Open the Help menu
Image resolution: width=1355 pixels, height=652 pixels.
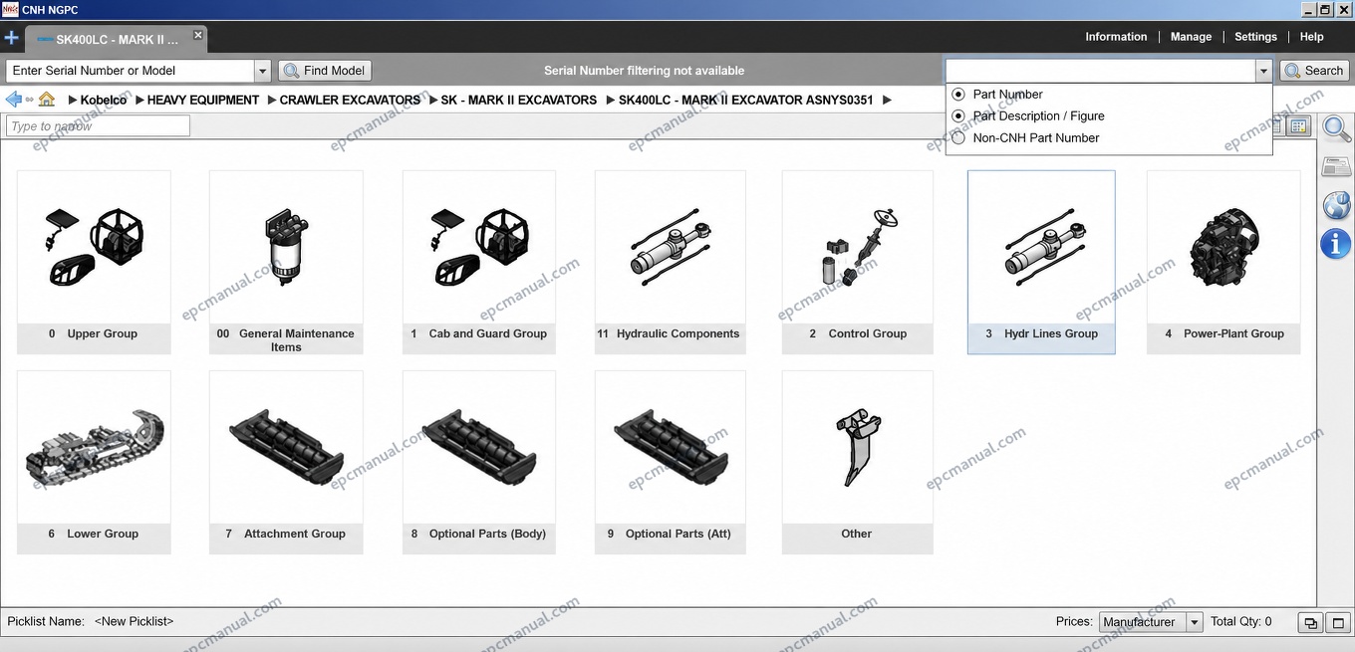point(1311,37)
